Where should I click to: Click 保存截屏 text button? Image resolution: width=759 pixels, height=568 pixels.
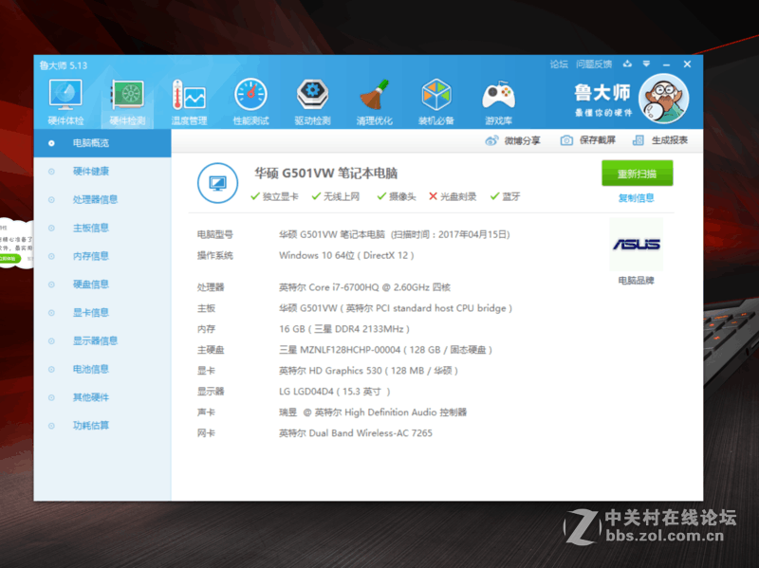pyautogui.click(x=598, y=140)
